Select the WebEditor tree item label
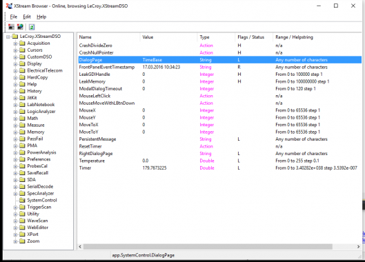 [x=38, y=228]
